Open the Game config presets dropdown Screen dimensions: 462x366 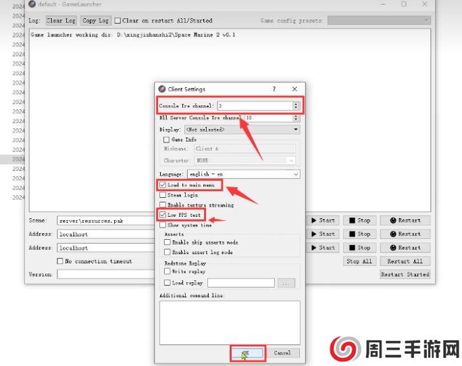378,21
